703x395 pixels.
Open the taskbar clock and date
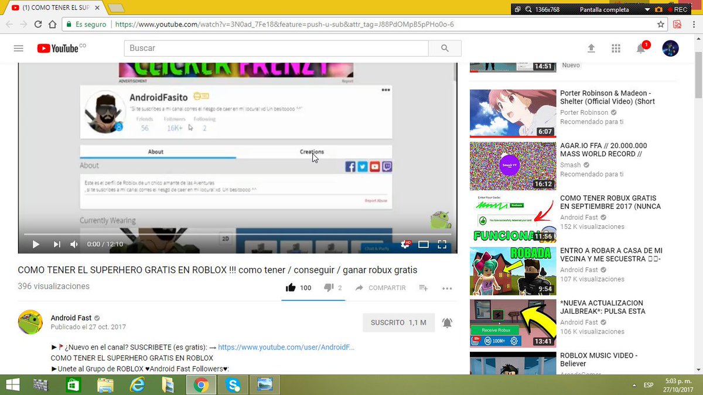pos(680,385)
